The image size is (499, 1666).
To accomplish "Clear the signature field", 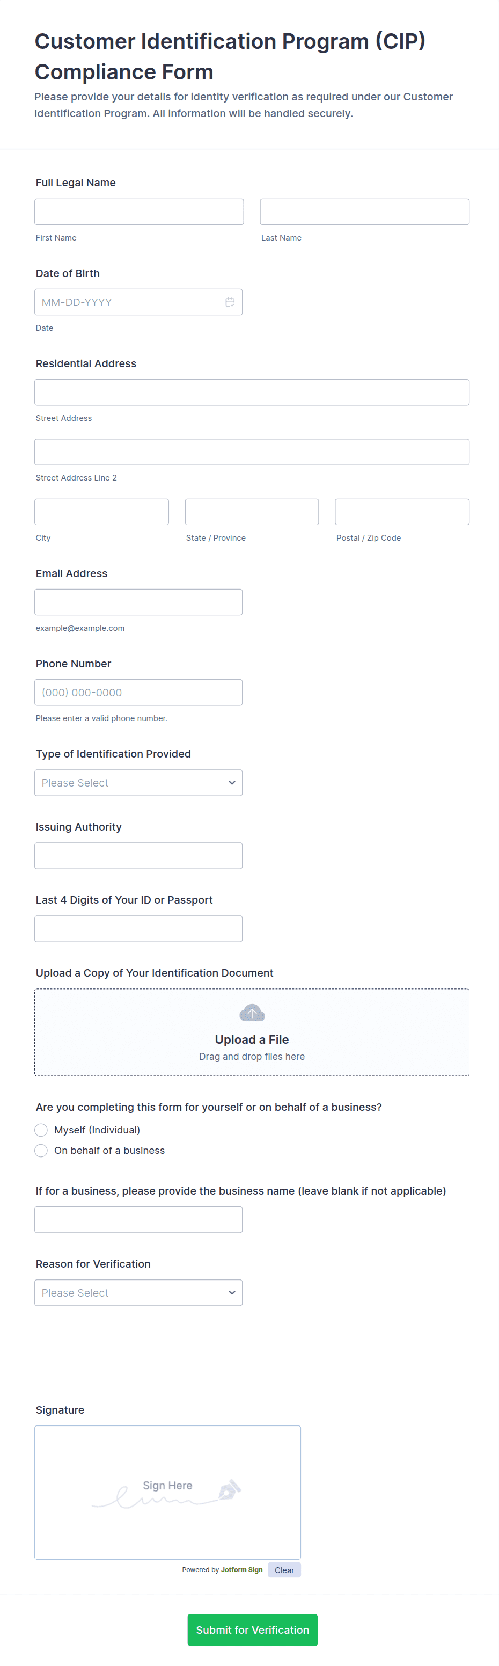I will point(284,1570).
